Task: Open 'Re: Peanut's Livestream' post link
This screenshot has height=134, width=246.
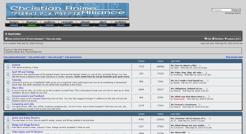Action: point(184,105)
